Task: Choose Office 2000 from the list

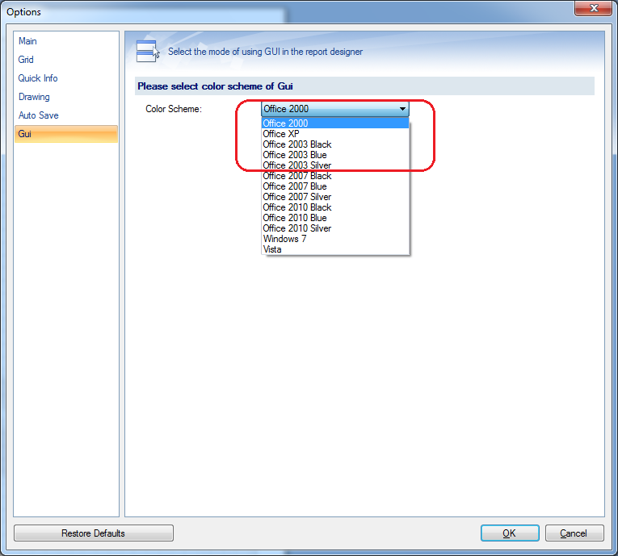Action: (335, 123)
